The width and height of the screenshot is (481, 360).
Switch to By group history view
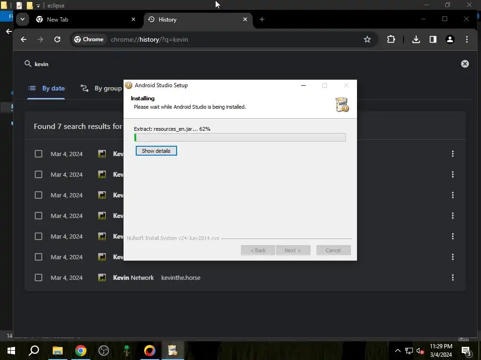pos(101,89)
